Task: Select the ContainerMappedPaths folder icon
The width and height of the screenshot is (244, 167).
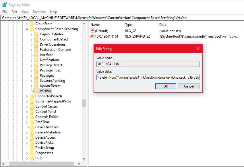Action: coord(32,101)
